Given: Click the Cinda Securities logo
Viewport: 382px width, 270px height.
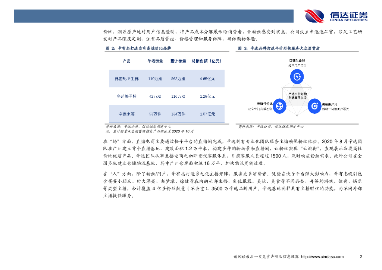Looking at the screenshot, I should (x=336, y=16).
